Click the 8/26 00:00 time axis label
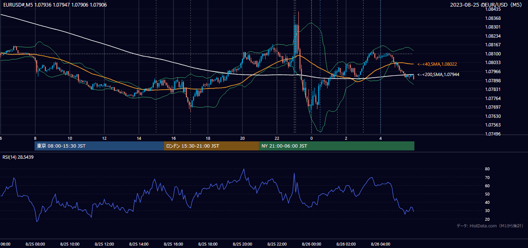This screenshot has height=248, width=528. point(312,244)
